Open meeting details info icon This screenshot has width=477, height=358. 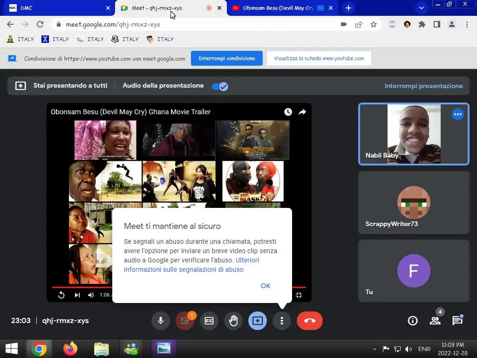pos(413,321)
